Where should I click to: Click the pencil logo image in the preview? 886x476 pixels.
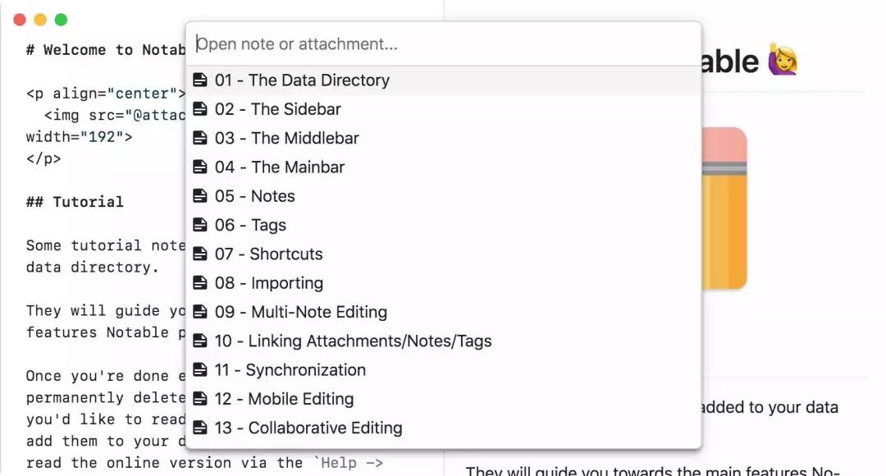tap(724, 208)
